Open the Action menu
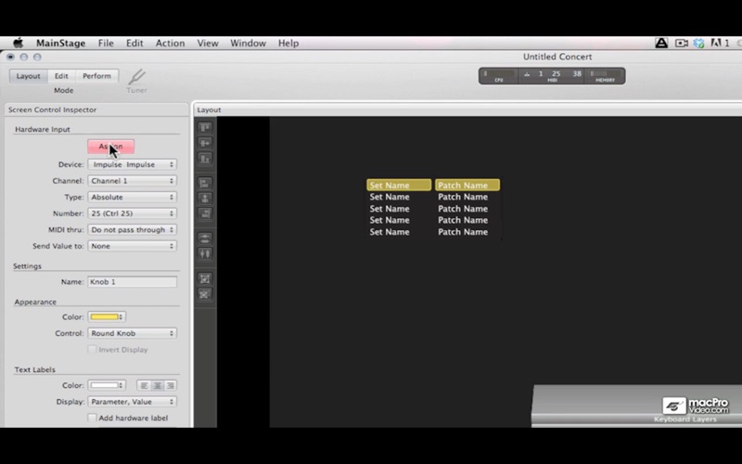 [170, 43]
